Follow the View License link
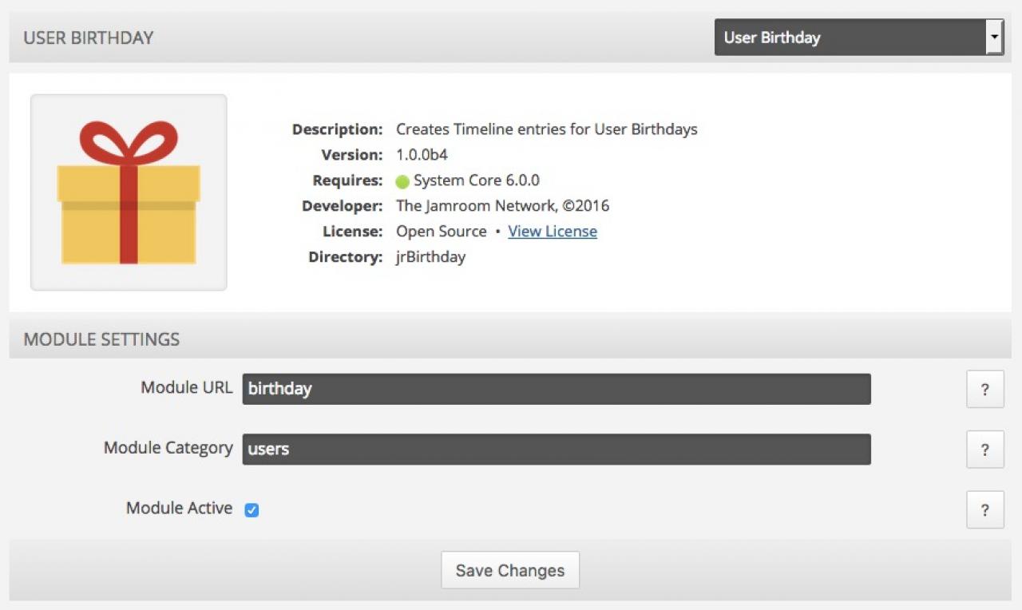 553,232
